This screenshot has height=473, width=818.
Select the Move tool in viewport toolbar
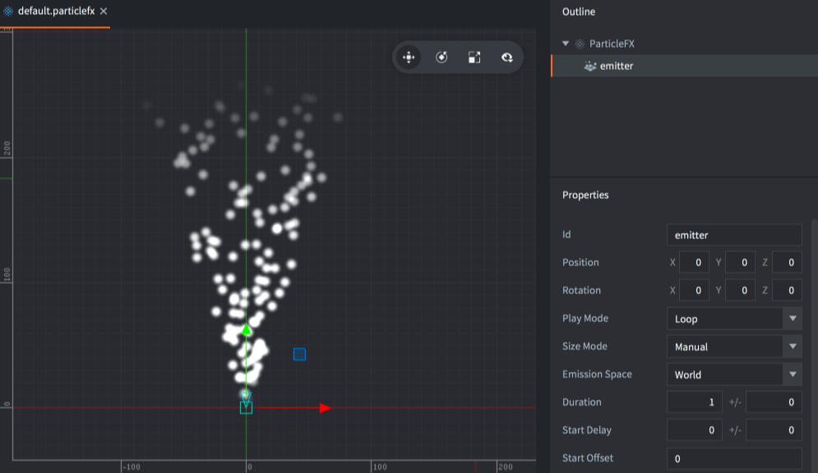click(408, 57)
